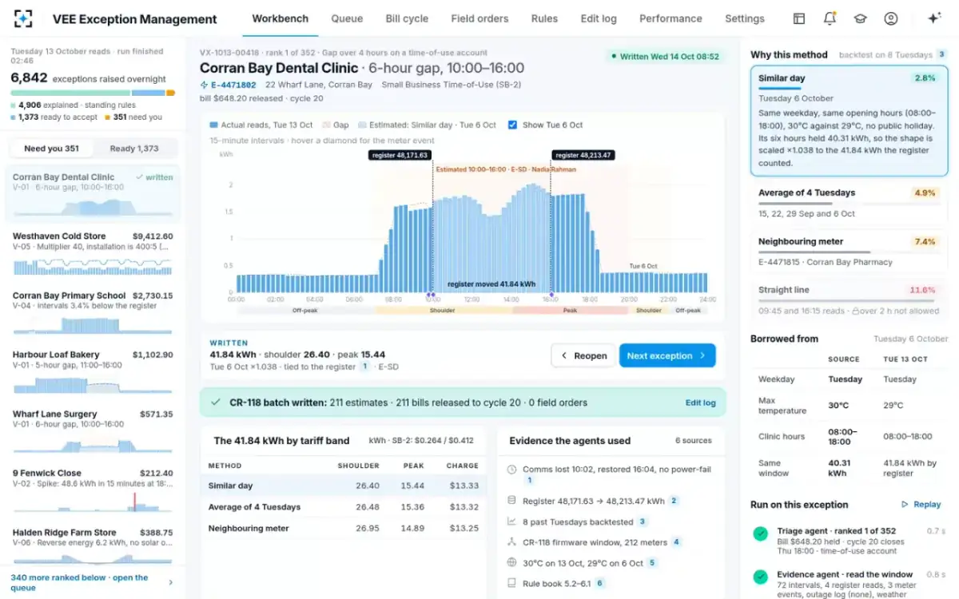Select the Westhaven Cold Store exception
Viewport: 959px width, 599px height.
coord(93,252)
